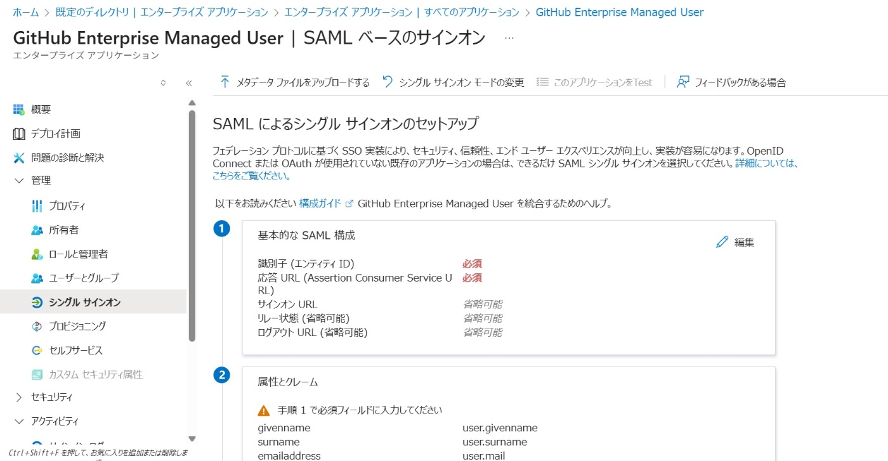Image resolution: width=888 pixels, height=461 pixels.
Task: Click the sidebar scrollbar up arrow
Action: coord(192,103)
